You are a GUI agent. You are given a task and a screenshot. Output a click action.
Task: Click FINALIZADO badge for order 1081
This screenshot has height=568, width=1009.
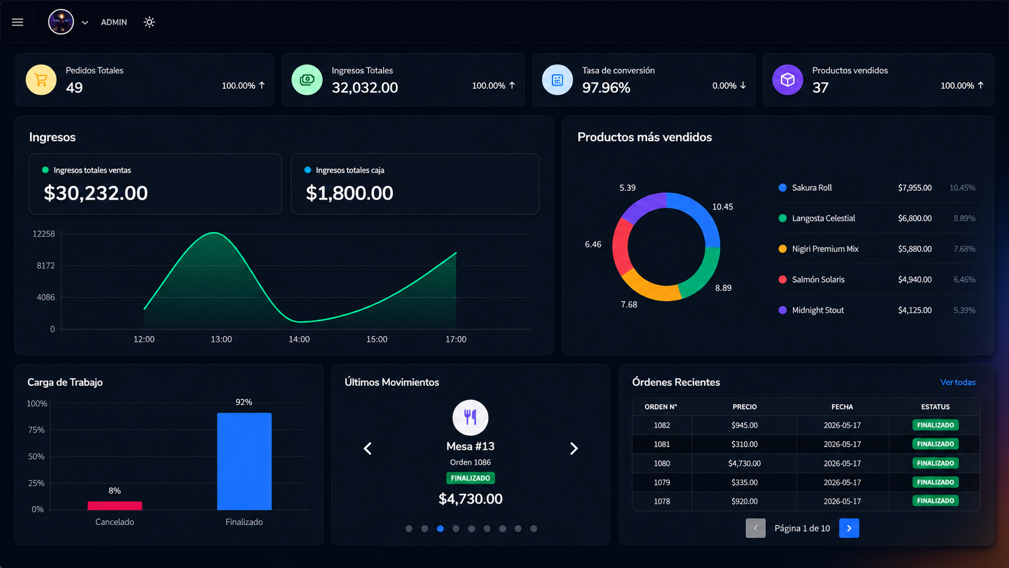click(935, 444)
